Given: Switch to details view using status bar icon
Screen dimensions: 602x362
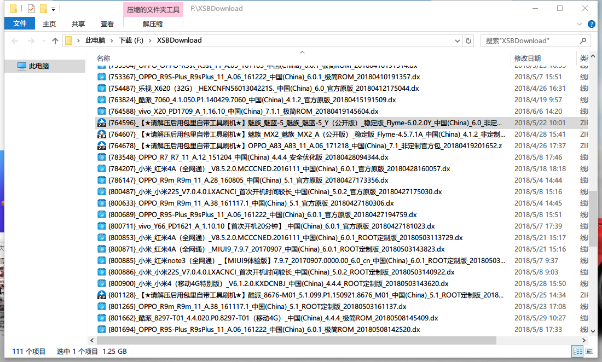Looking at the screenshot, I should tap(577, 351).
